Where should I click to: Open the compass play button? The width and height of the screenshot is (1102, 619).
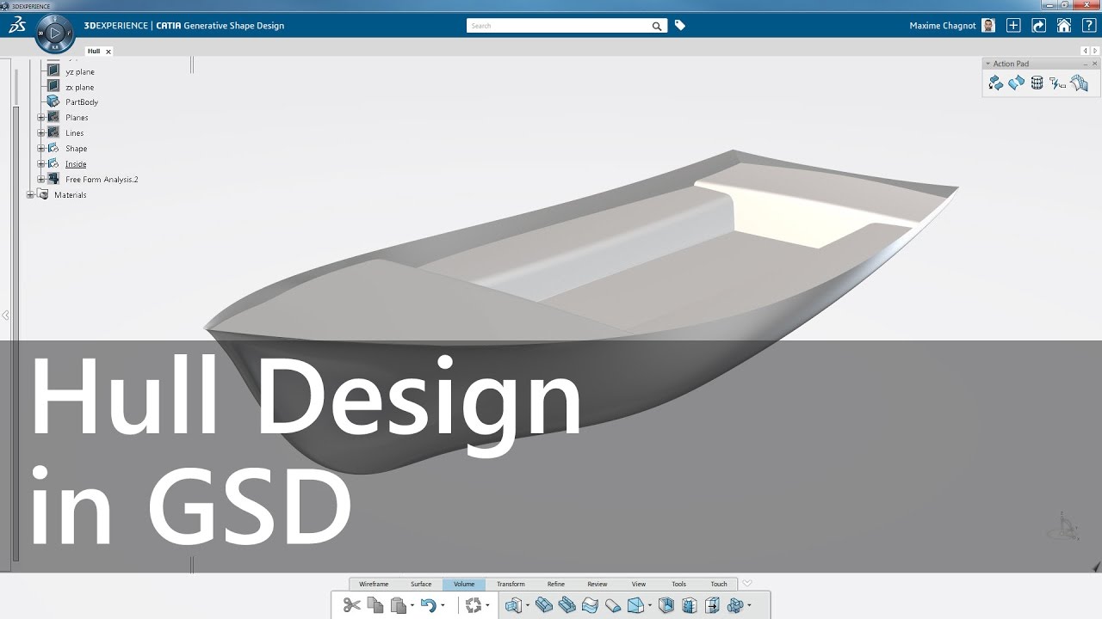pyautogui.click(x=54, y=34)
